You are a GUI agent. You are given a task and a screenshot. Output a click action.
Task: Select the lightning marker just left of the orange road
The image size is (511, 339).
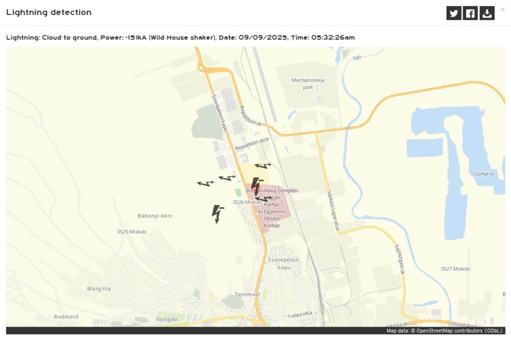point(227,177)
